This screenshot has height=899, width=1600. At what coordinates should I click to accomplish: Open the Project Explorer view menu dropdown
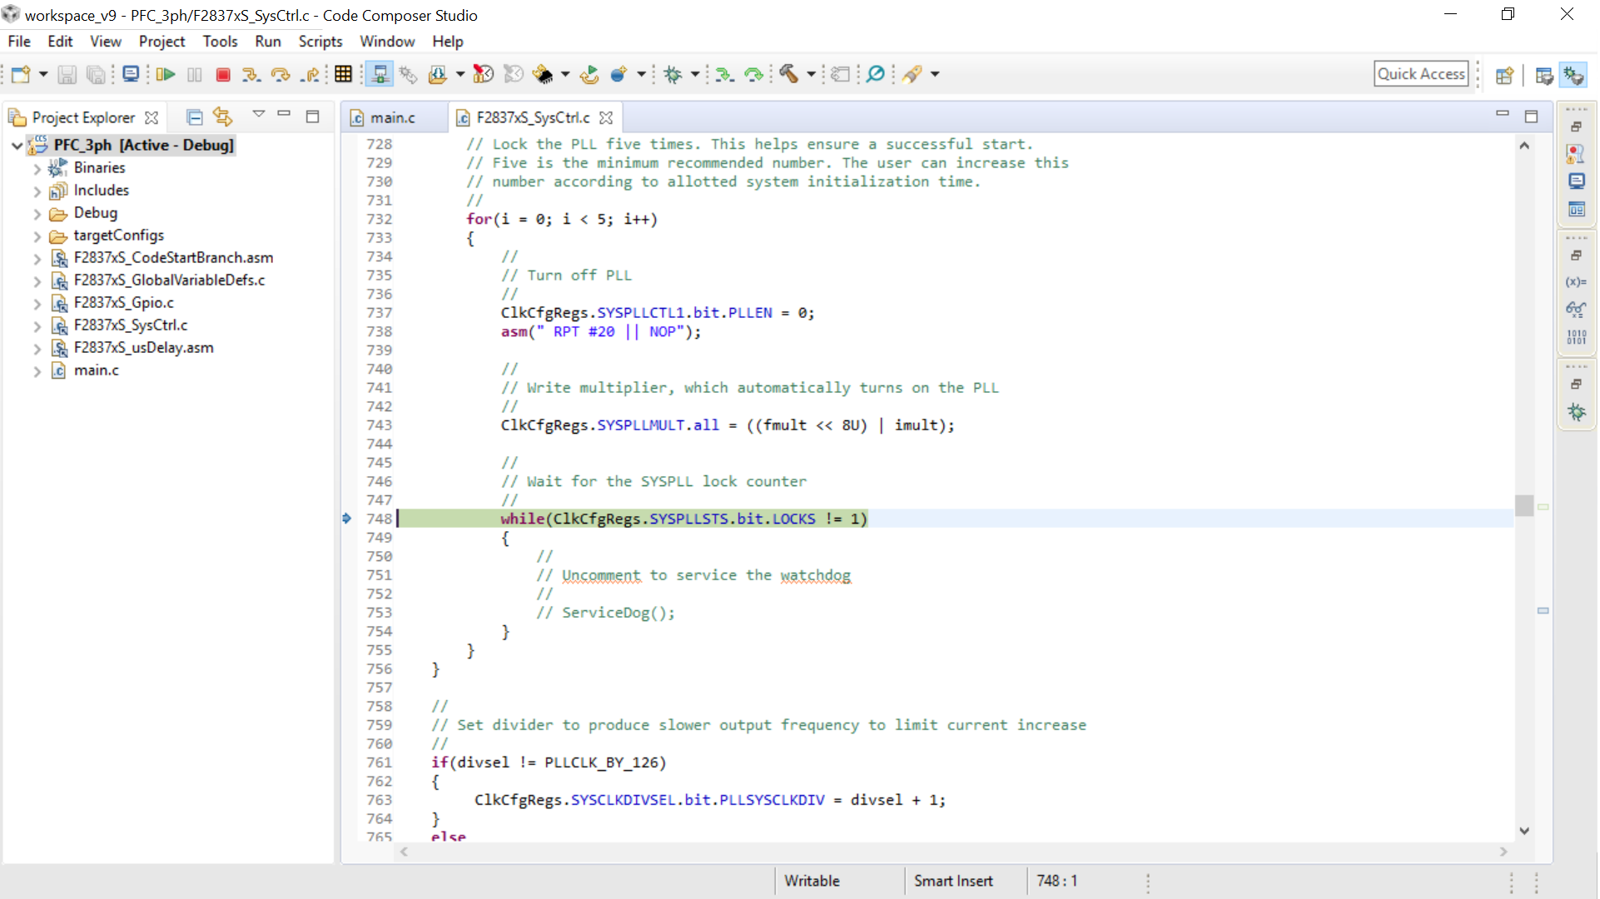(x=258, y=115)
